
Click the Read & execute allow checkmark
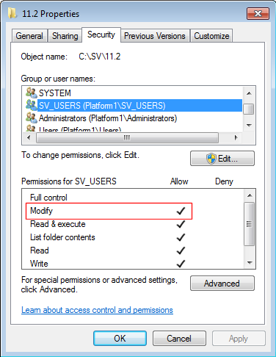coord(181,224)
